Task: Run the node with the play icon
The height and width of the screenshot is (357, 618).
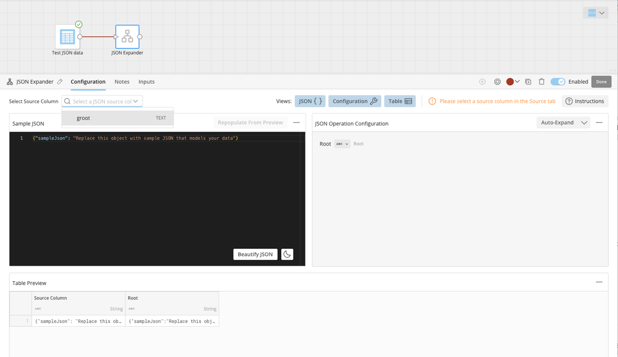Action: (x=482, y=82)
